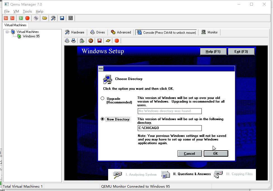
Task: Click the 'Choose Directory' dialog heading
Action: (x=129, y=79)
